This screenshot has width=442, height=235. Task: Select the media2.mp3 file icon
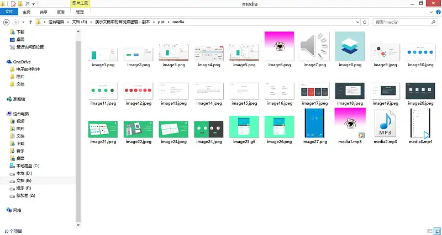coord(385,124)
